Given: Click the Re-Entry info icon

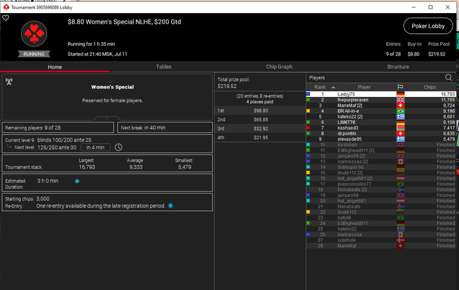Looking at the screenshot, I should (x=170, y=206).
